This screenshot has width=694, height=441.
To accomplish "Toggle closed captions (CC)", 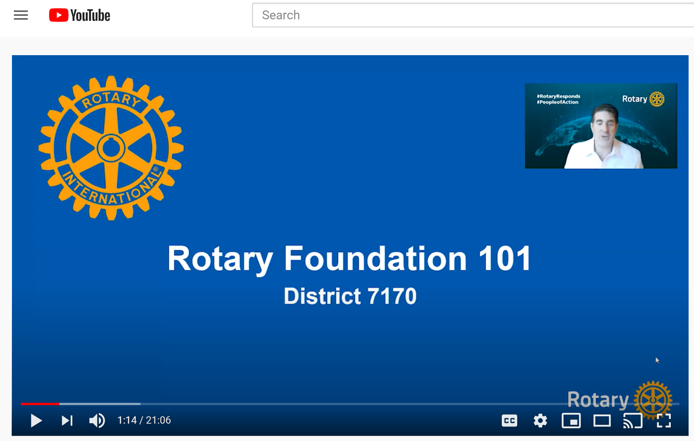I will pyautogui.click(x=509, y=421).
